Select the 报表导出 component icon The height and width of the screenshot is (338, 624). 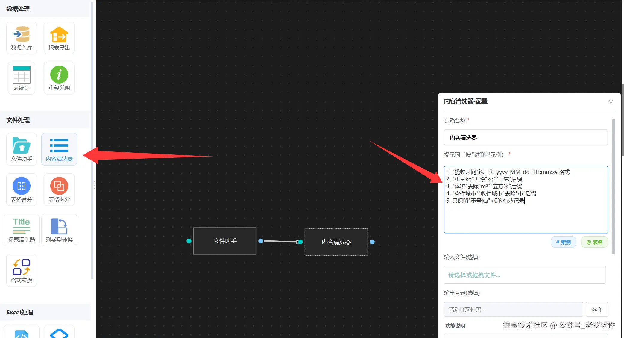tap(59, 38)
